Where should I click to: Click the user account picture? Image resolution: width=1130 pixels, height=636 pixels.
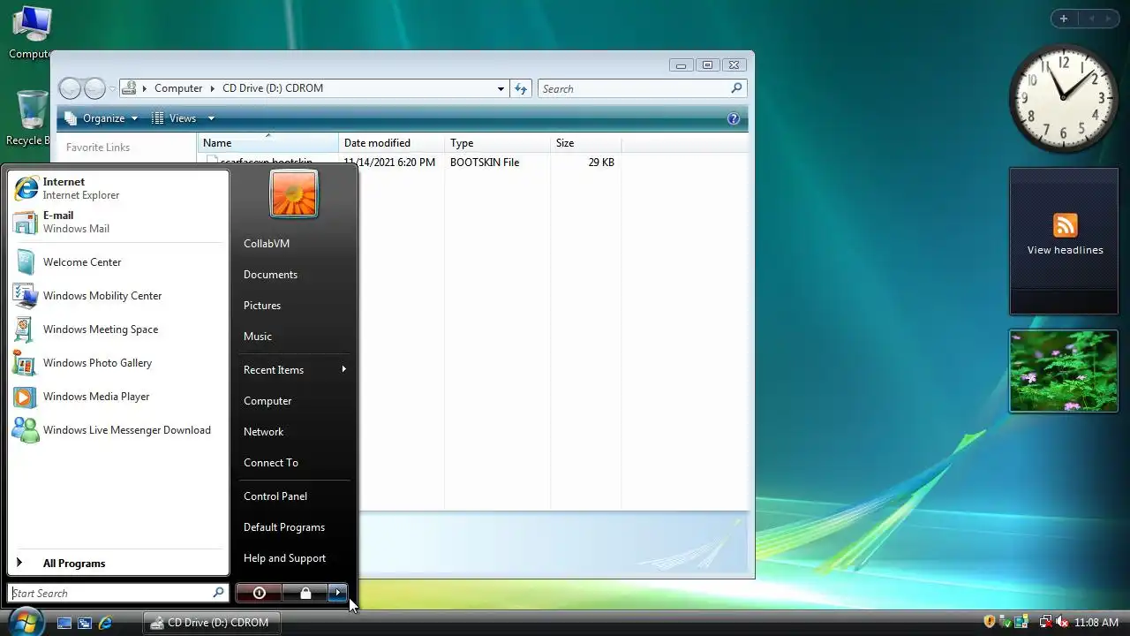pyautogui.click(x=294, y=193)
